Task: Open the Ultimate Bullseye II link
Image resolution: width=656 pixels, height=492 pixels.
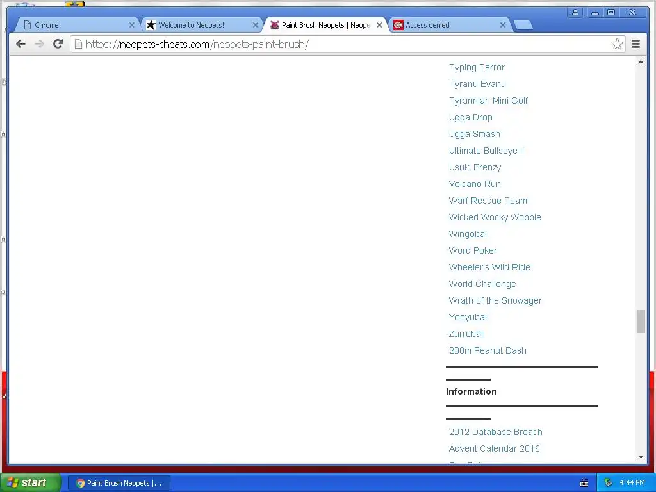Action: pos(486,151)
